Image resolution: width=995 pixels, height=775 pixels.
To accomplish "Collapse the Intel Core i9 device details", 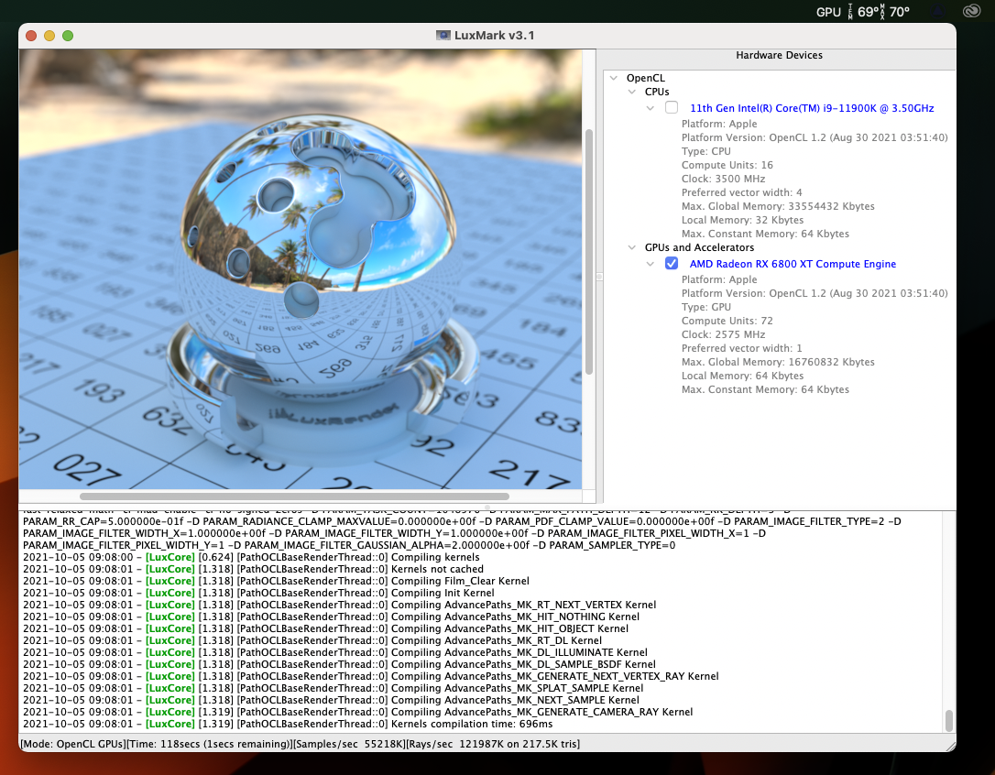I will tap(651, 108).
